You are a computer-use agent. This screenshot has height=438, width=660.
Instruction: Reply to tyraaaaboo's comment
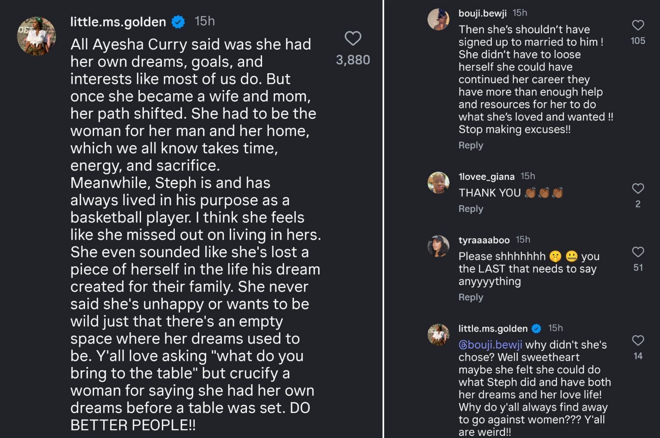point(471,297)
